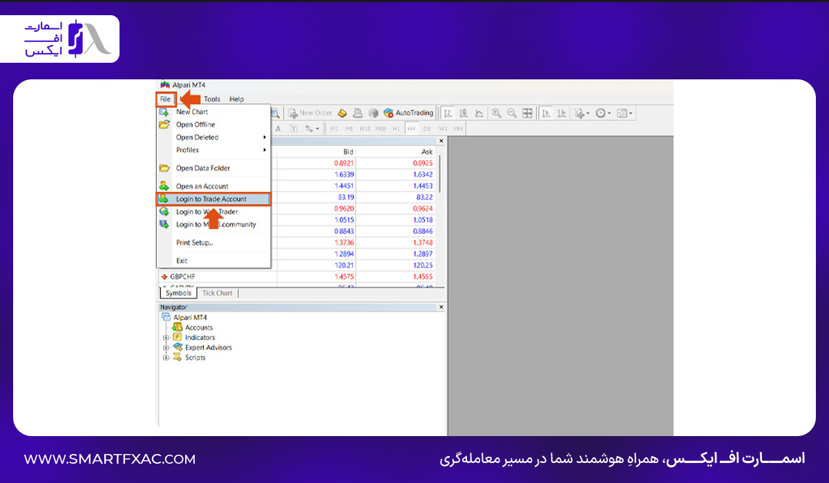
Task: Open the MetaEditor book icon
Action: point(343,113)
